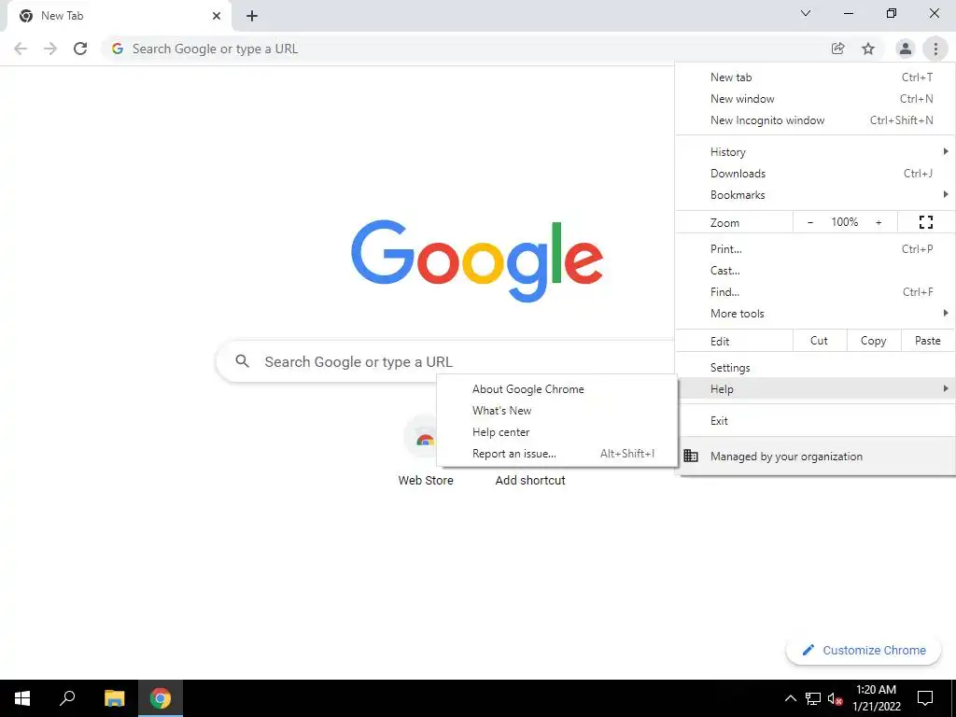956x717 pixels.
Task: Open Settings from the menu
Action: [x=815, y=368]
